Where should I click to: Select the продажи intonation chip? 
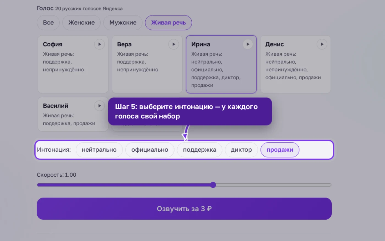(280, 150)
